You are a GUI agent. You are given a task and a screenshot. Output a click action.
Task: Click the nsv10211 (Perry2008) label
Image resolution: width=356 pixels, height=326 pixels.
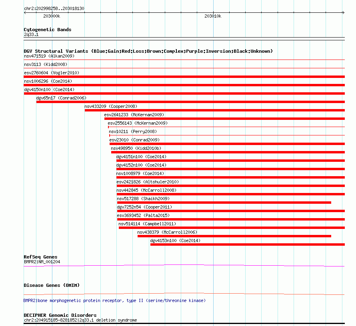click(133, 131)
